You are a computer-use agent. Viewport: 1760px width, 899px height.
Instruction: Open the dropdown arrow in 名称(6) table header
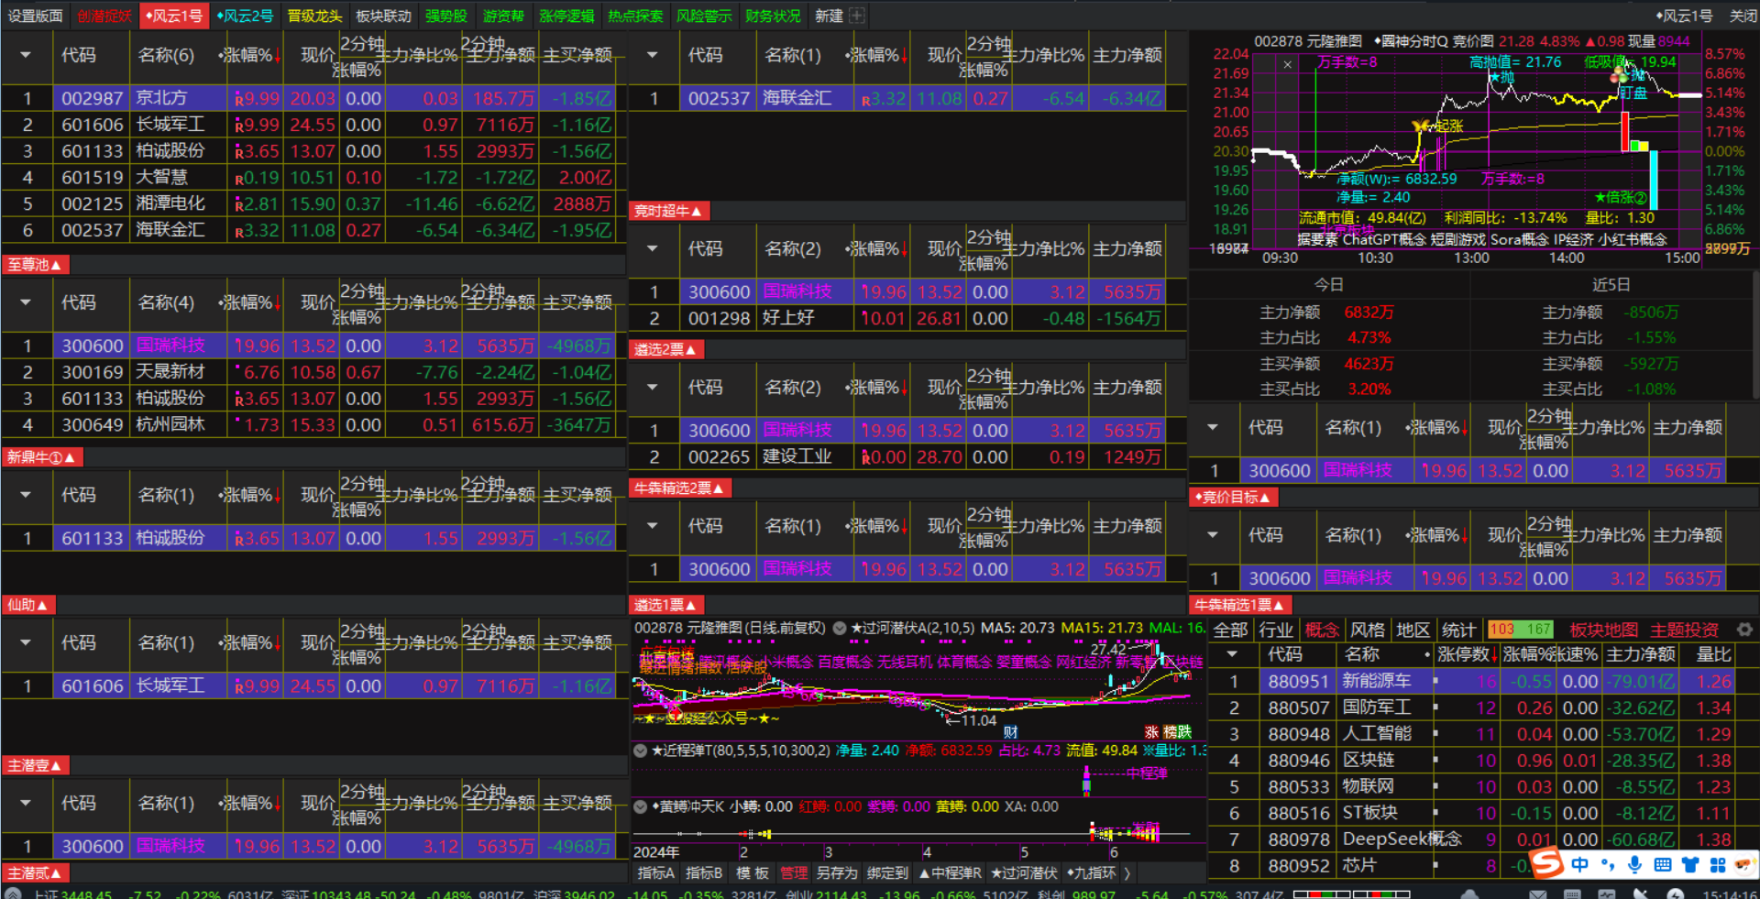coord(26,55)
